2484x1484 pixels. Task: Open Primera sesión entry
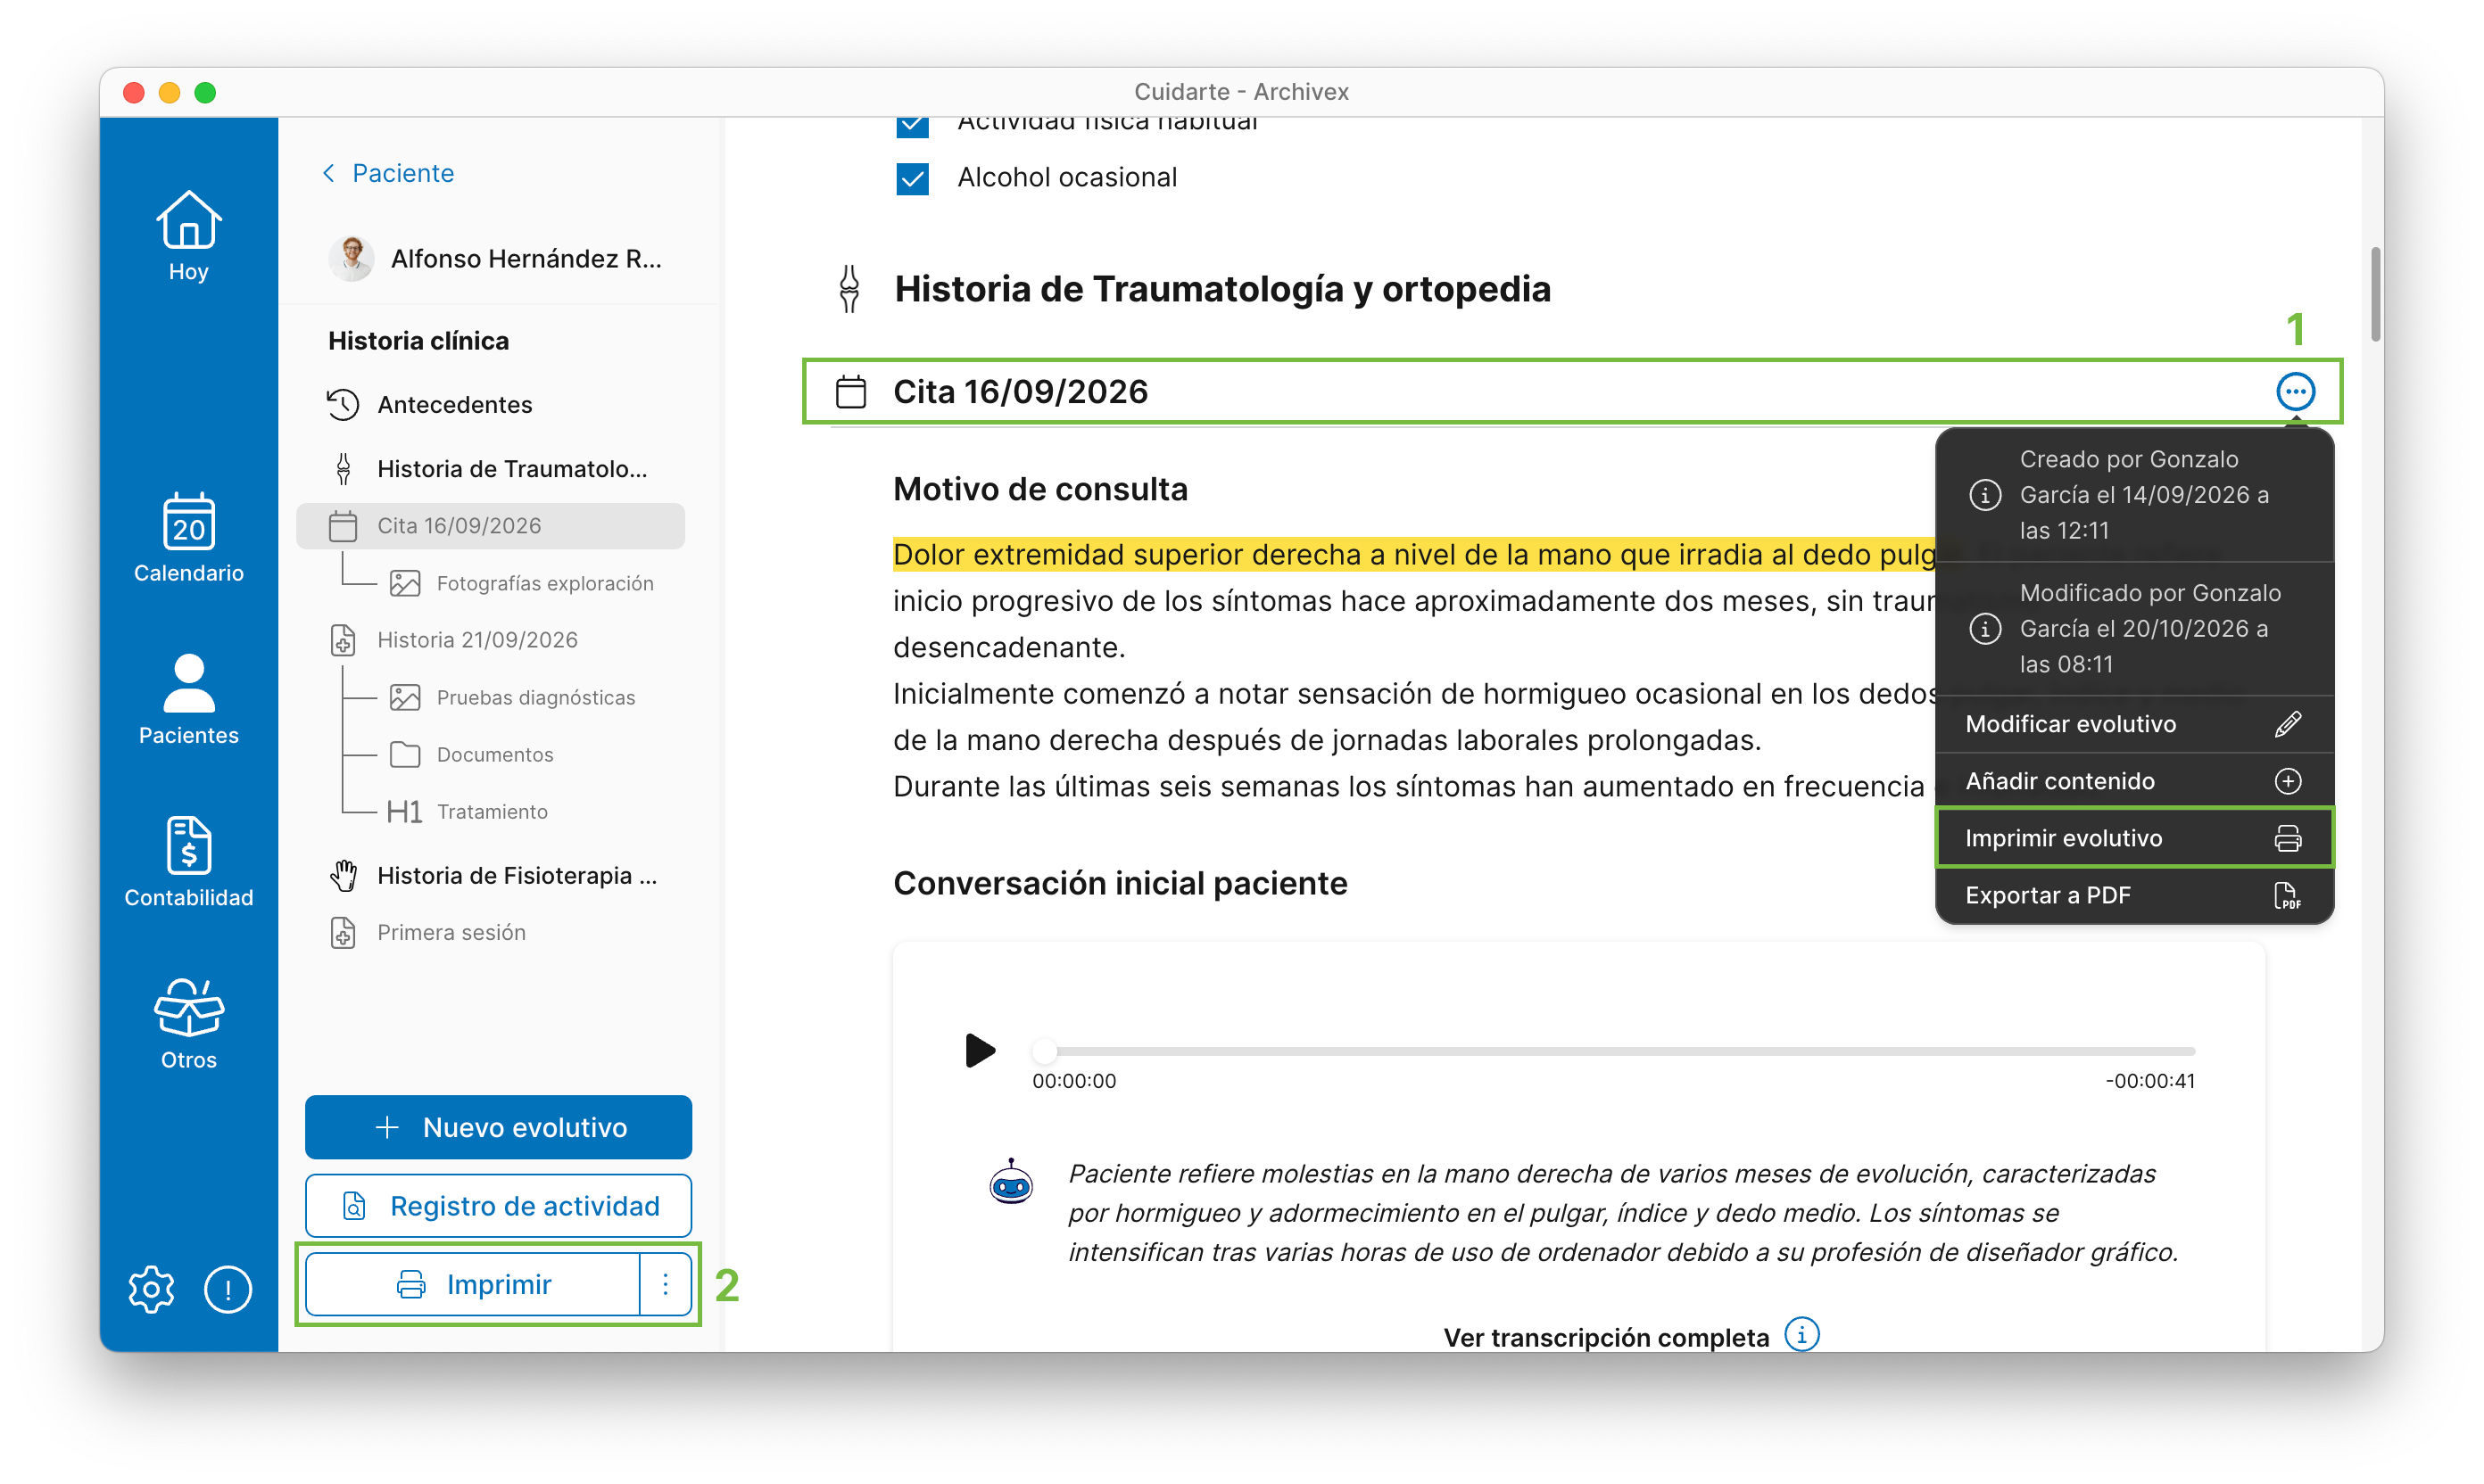427,932
